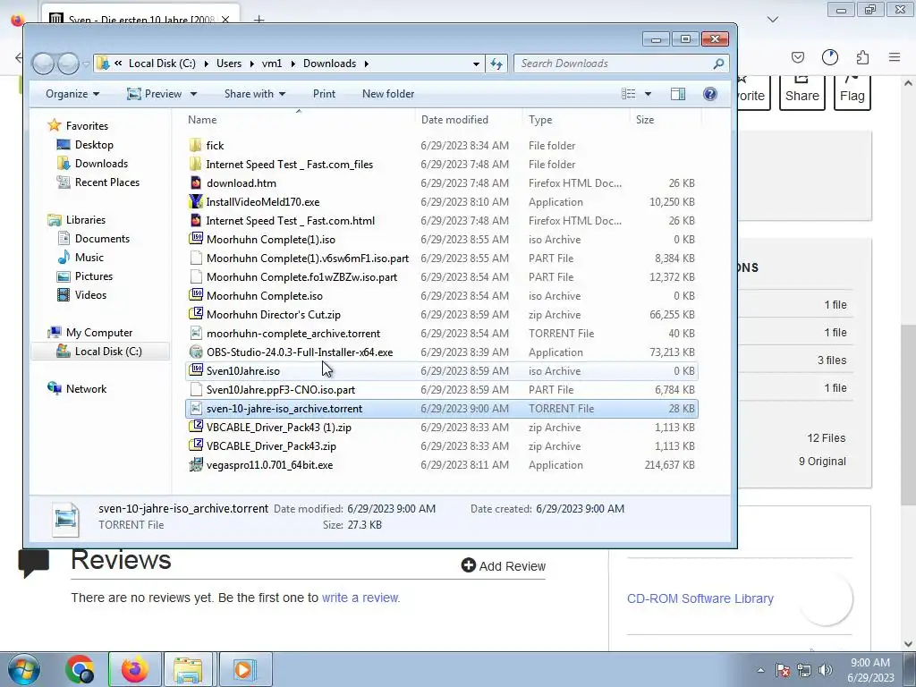Open Recent Places in navigation pane
Image resolution: width=916 pixels, height=687 pixels.
pos(107,182)
